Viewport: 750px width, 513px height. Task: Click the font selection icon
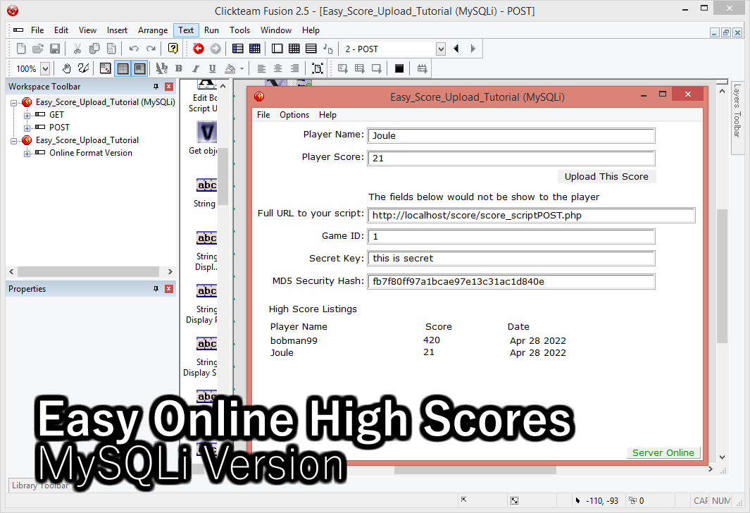pos(162,69)
